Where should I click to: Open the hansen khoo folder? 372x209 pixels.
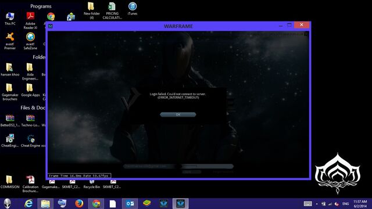tap(10, 70)
